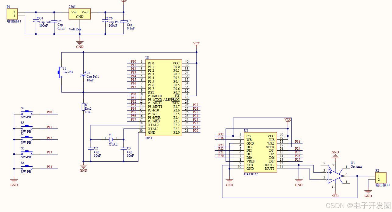Click the 'P27' net label right of U1
The image size is (392, 212).
pyautogui.click(x=195, y=105)
